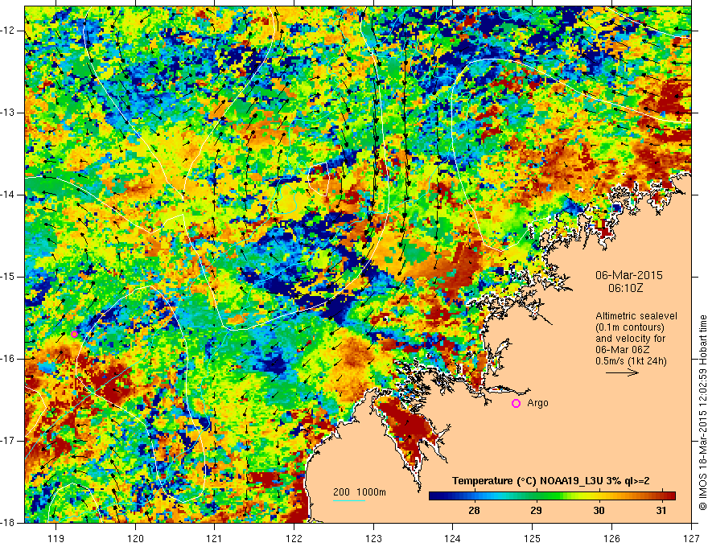Click the '123' longitude axis label
The image size is (708, 547).
[x=373, y=538]
